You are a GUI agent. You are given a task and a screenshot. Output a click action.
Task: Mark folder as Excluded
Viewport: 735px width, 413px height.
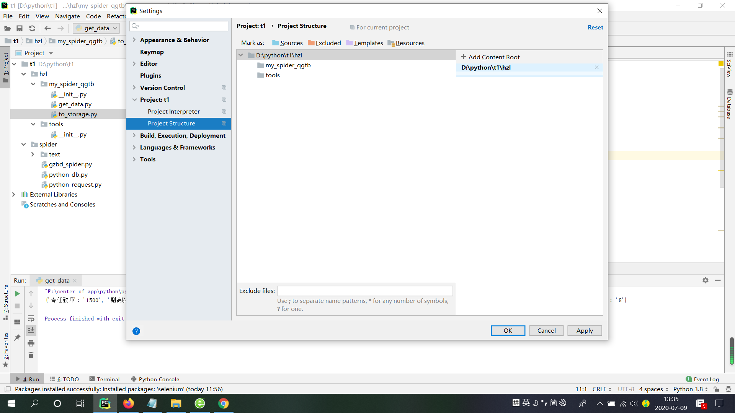(x=324, y=43)
